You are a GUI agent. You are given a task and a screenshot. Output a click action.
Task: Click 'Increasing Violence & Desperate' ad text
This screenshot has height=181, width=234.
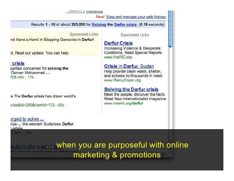pos(132,48)
